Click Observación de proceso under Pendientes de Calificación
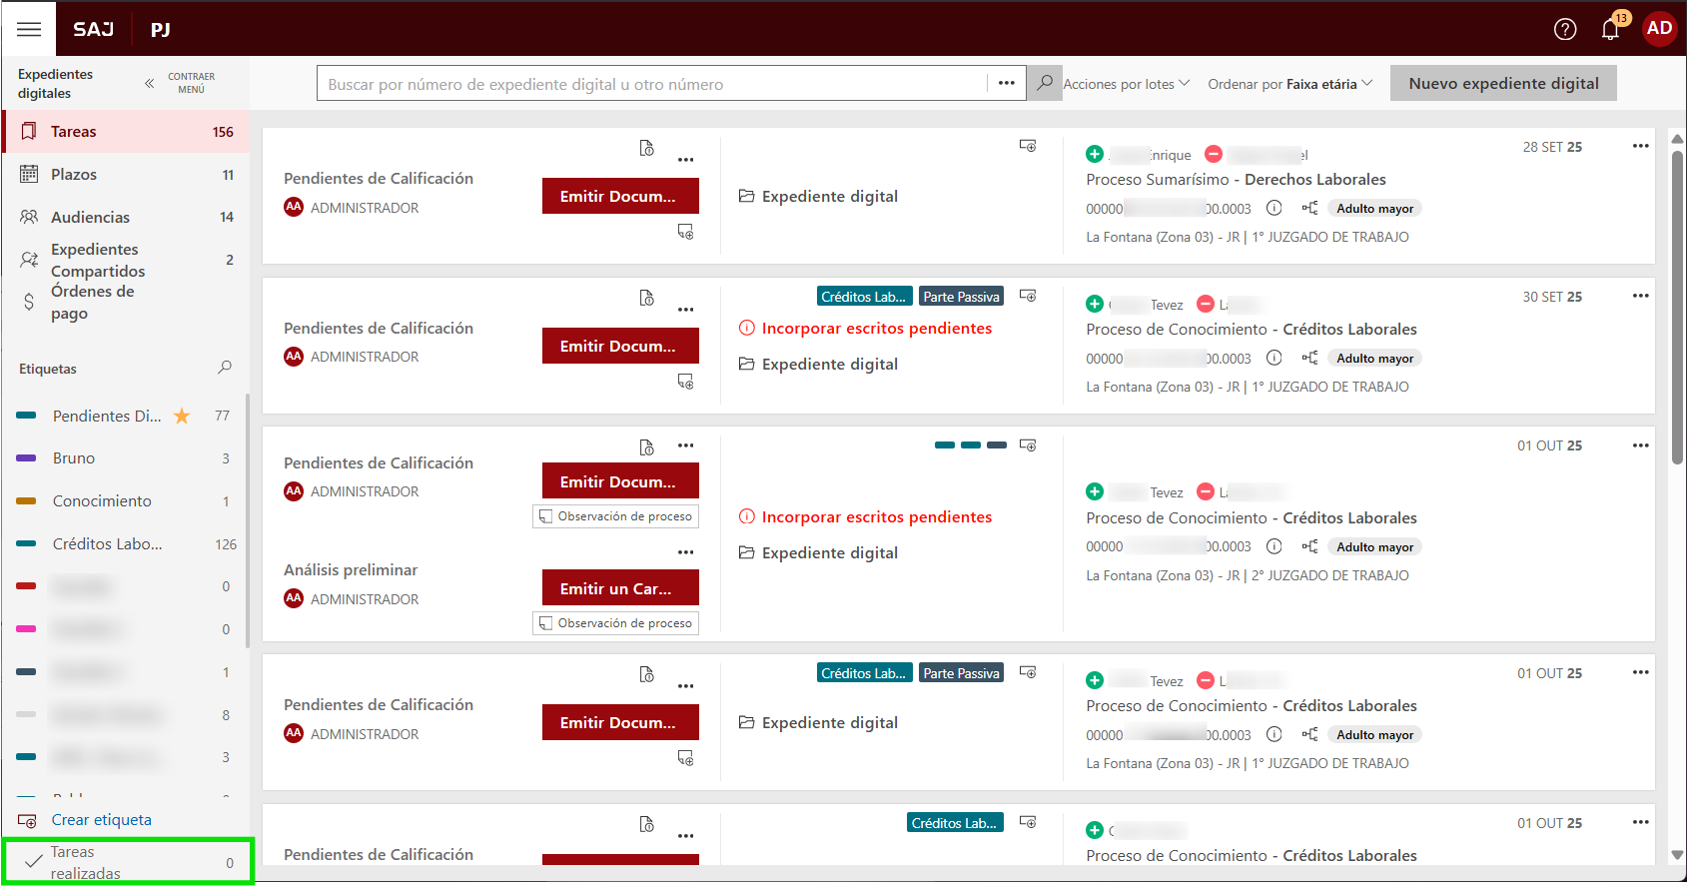The width and height of the screenshot is (1687, 887). coord(615,516)
